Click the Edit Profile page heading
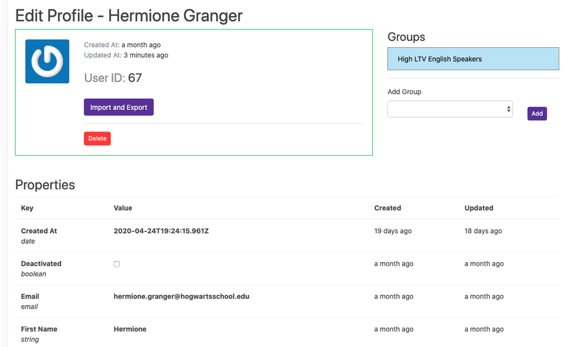Image resolution: width=566 pixels, height=347 pixels. pos(129,15)
